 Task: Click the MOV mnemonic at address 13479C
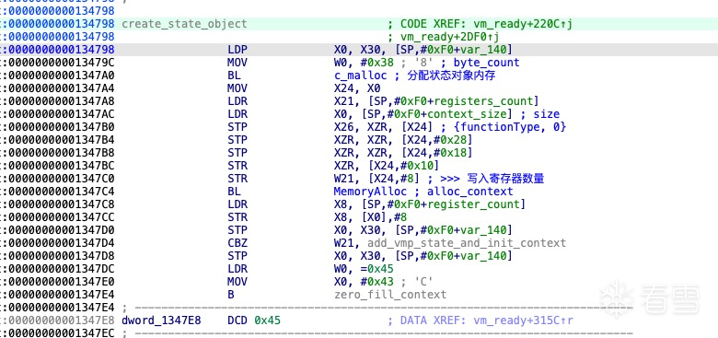coord(237,63)
